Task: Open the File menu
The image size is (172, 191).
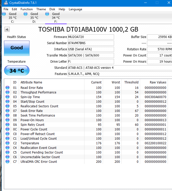Action: (6, 9)
